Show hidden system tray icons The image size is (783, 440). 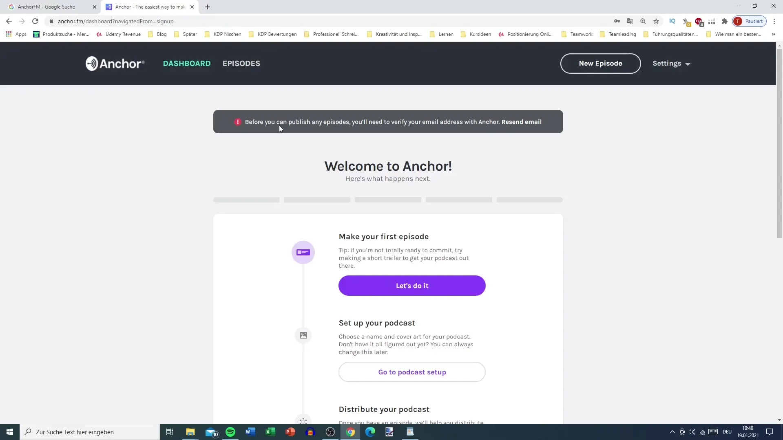click(672, 432)
